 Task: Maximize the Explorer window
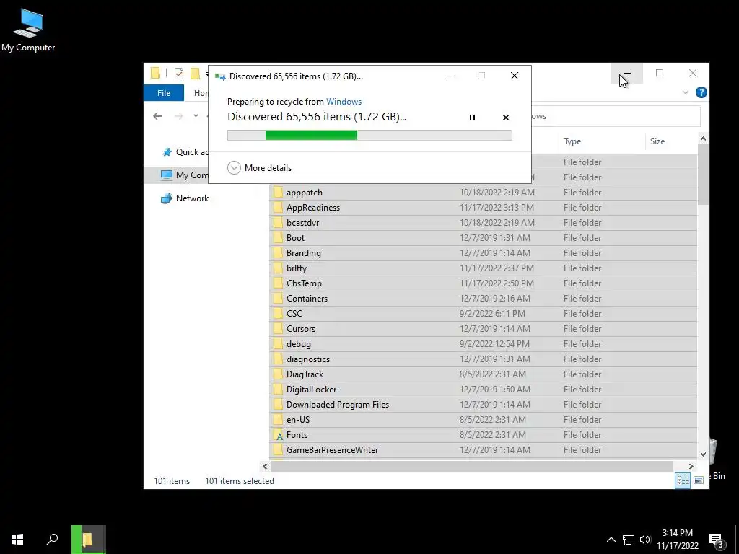coord(660,73)
